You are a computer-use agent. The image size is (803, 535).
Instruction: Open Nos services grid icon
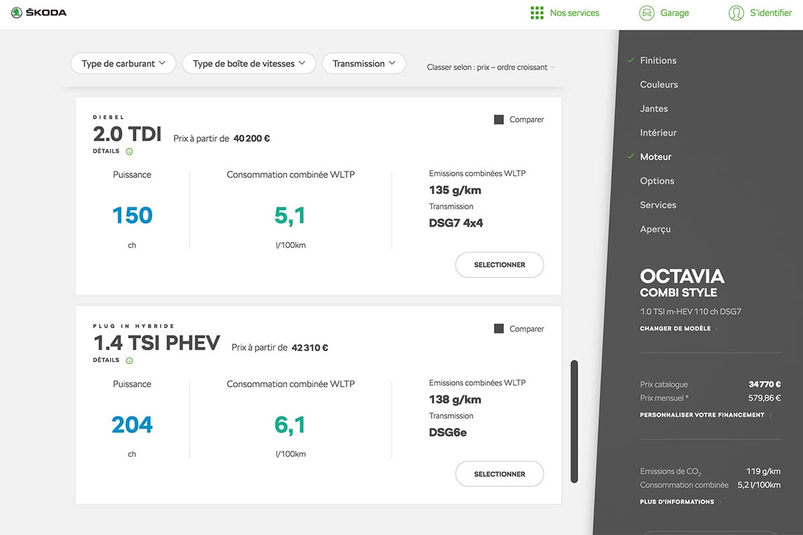[537, 13]
